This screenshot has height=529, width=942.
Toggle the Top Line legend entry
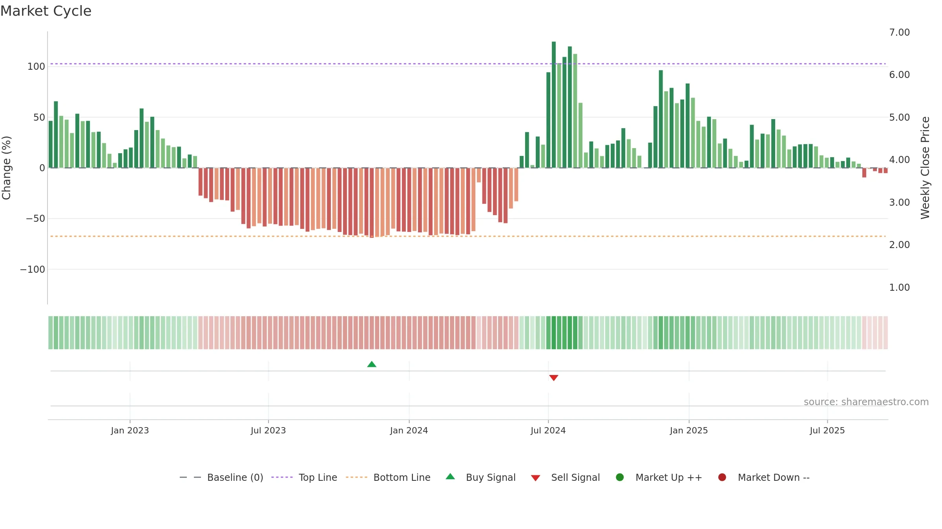[304, 478]
